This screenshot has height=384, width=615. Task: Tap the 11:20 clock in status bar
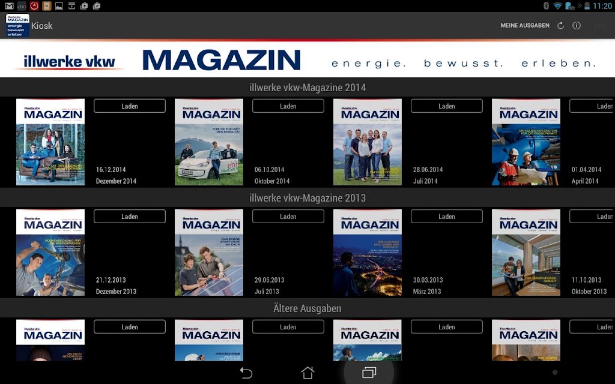point(602,6)
